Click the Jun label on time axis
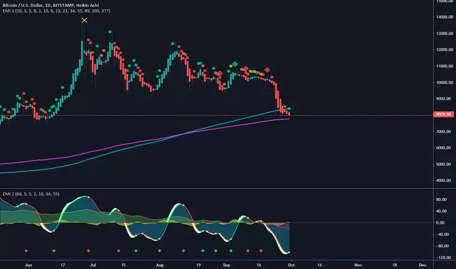Screen dimensions: 456x269 click(x=28, y=264)
